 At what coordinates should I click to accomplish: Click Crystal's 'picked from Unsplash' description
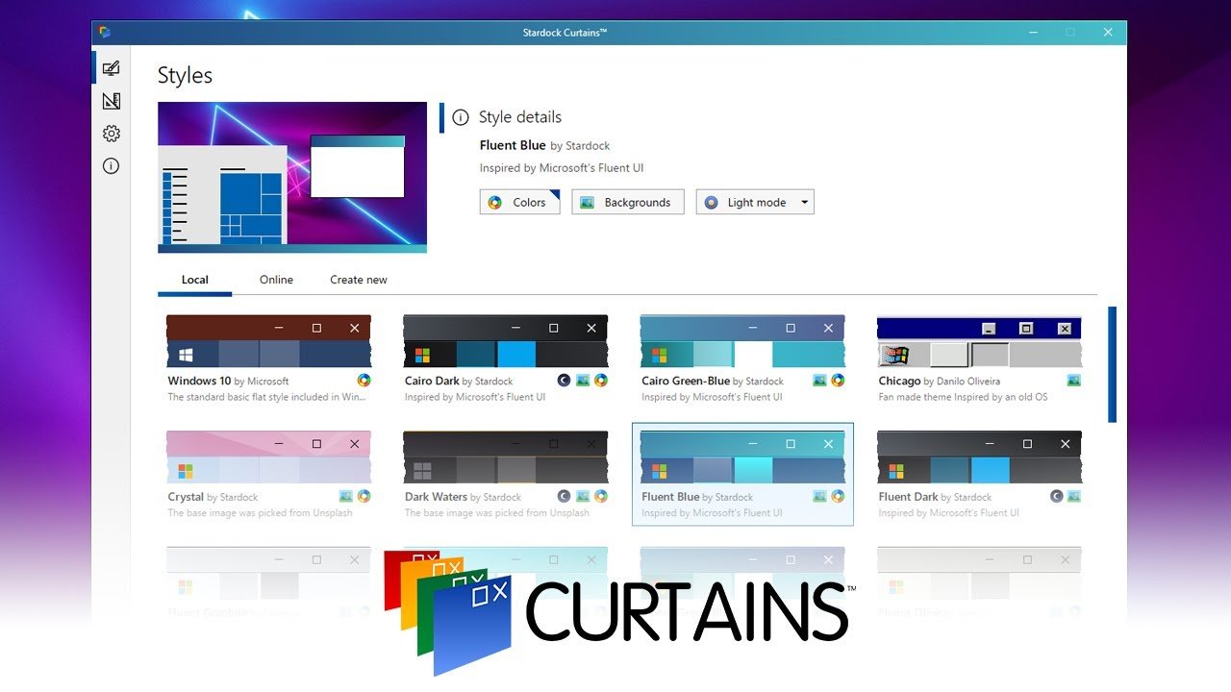260,513
